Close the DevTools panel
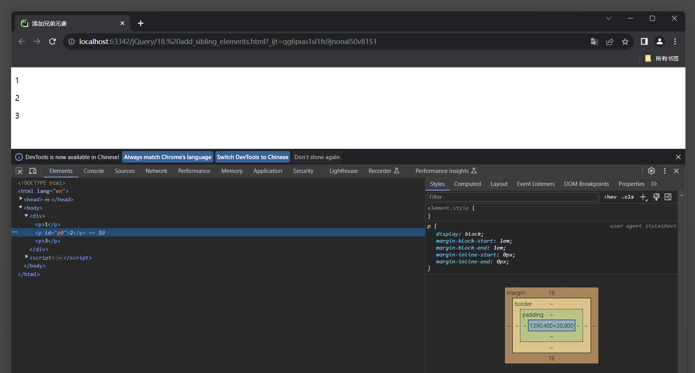Image resolution: width=695 pixels, height=373 pixels. point(677,171)
